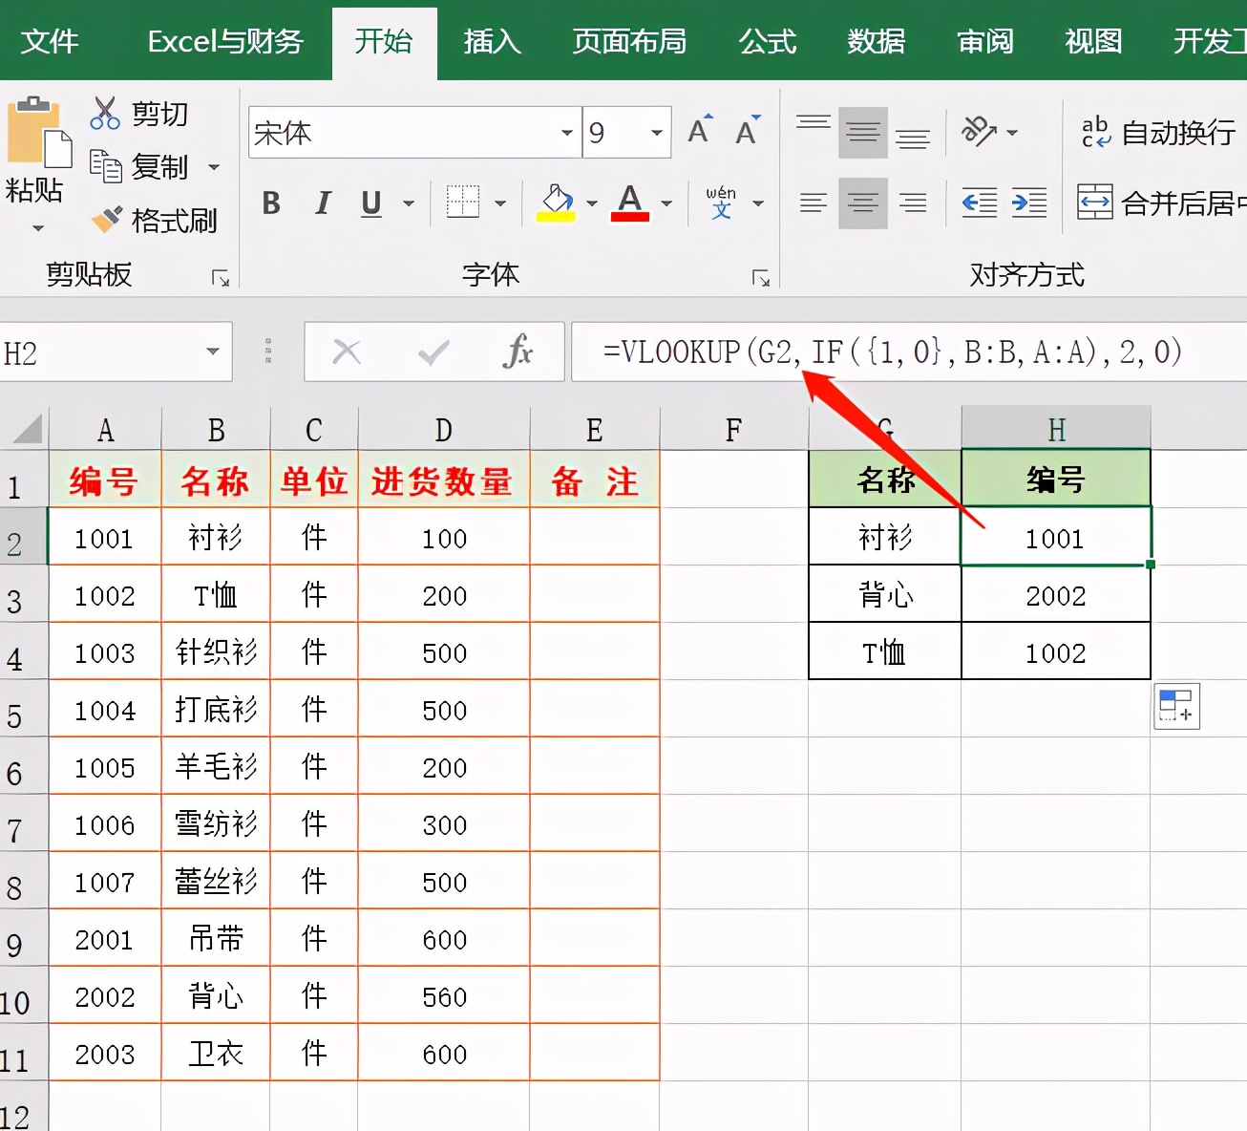Screen dimensions: 1247x1131
Task: Click the AutoFill options icon below table
Action: tap(1176, 707)
